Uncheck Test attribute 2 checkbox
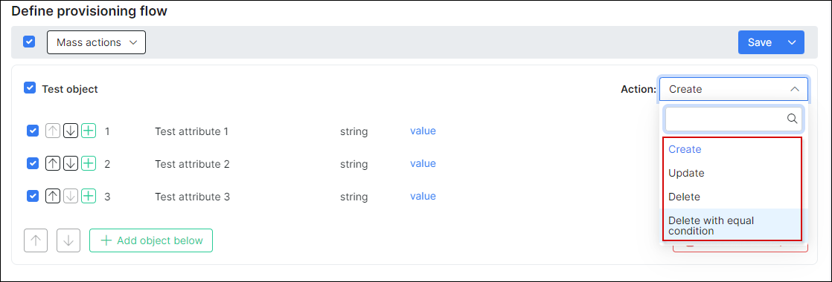The height and width of the screenshot is (282, 832). (x=32, y=163)
